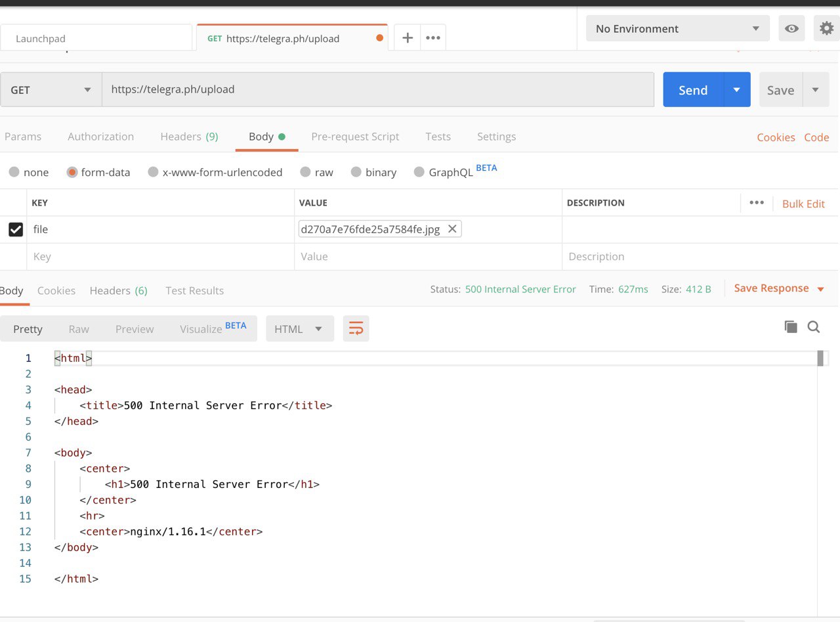The width and height of the screenshot is (840, 622).
Task: Select the 'form-data' body type radio
Action: [x=72, y=172]
